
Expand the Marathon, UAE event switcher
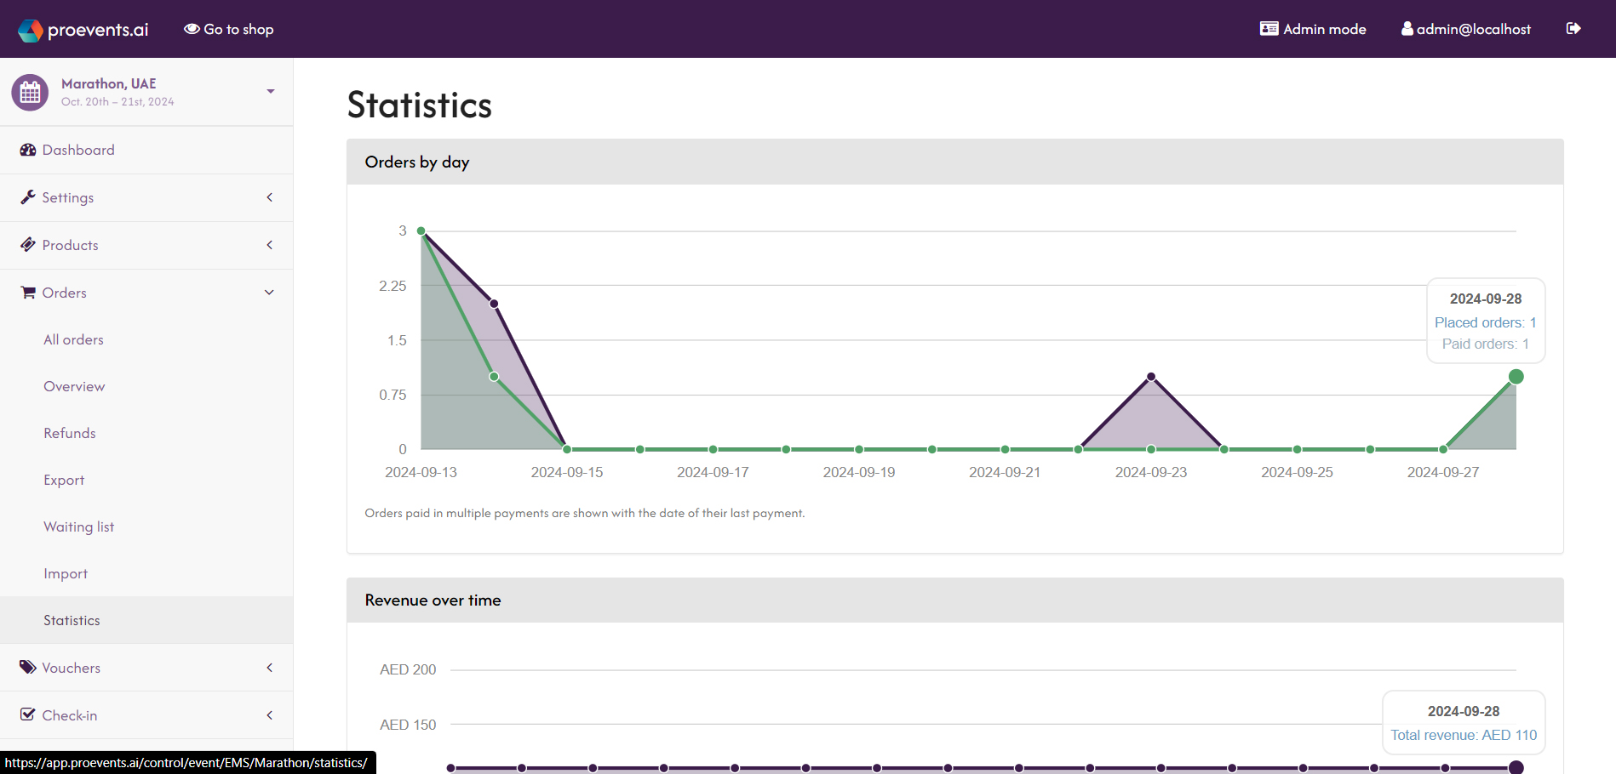270,91
